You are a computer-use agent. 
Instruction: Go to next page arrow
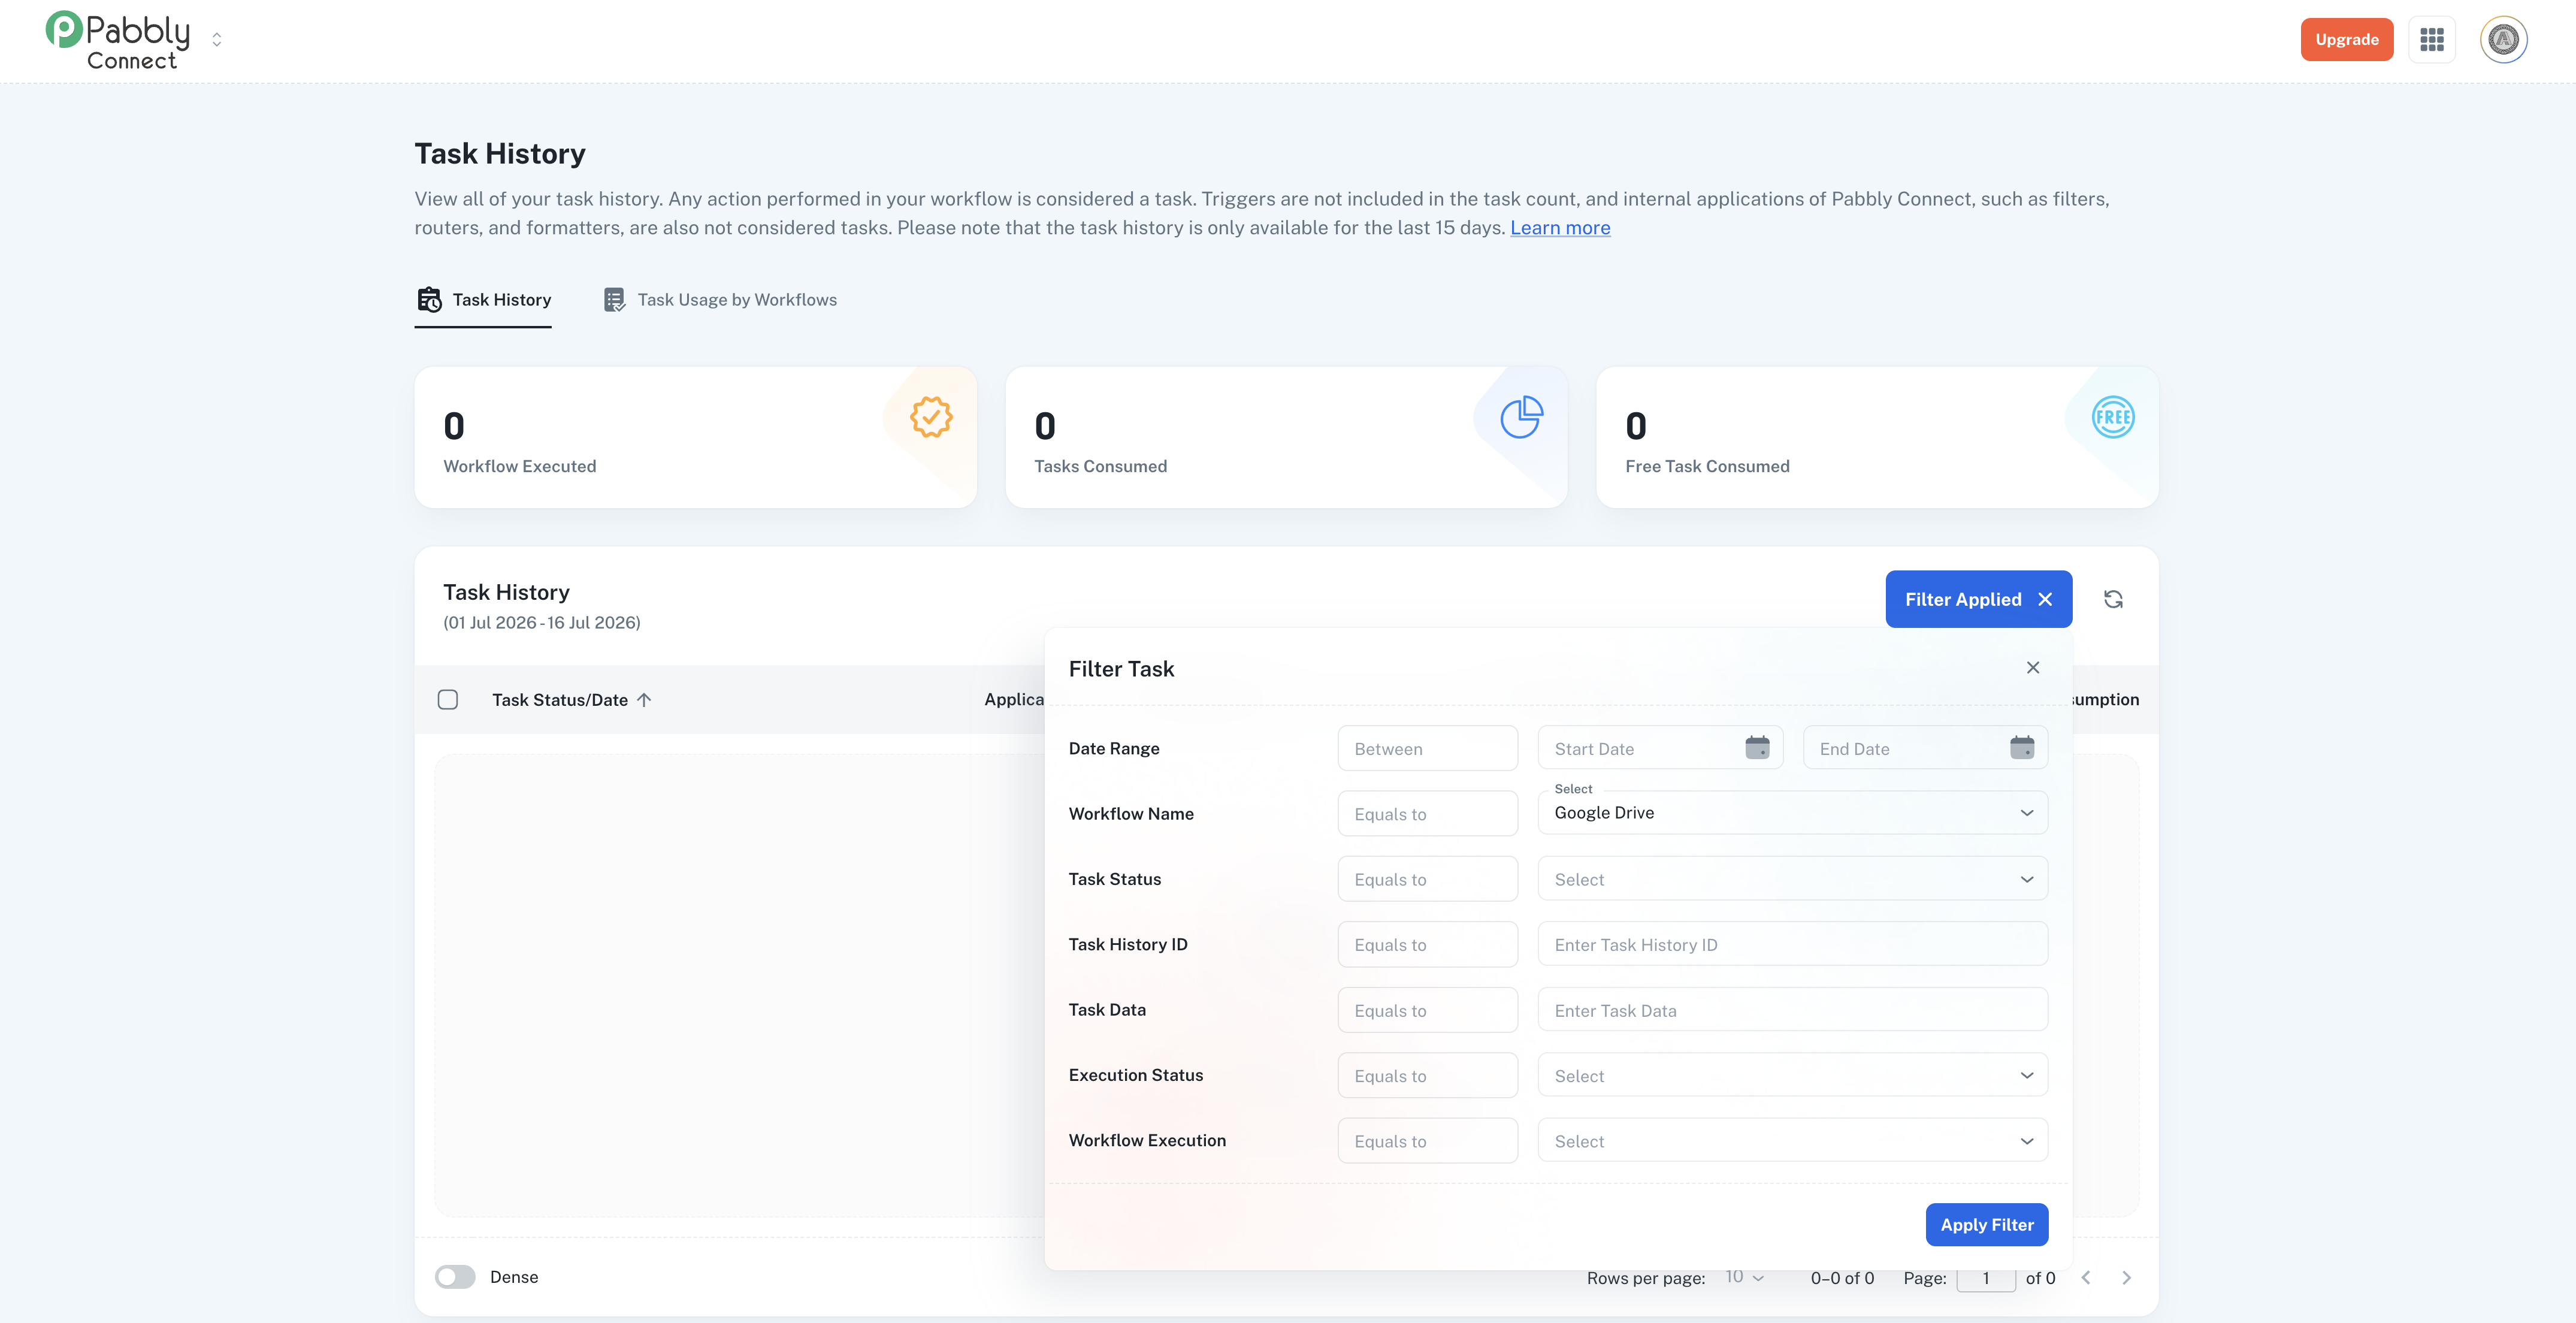(x=2126, y=1277)
